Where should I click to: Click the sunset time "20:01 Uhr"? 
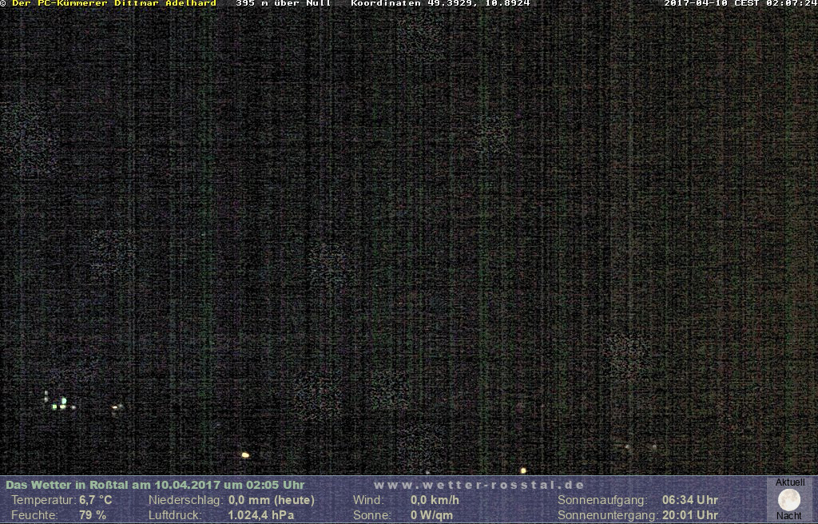pos(690,515)
